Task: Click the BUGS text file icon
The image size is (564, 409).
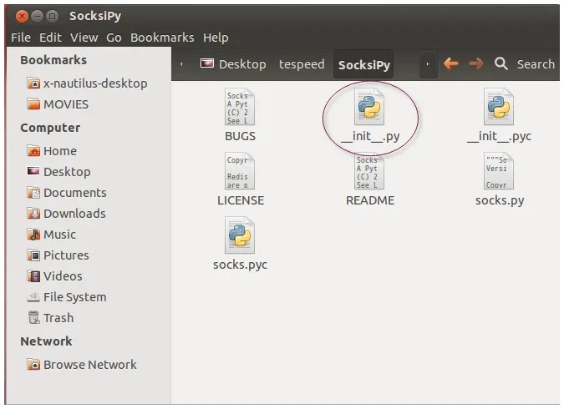Action: coord(240,107)
